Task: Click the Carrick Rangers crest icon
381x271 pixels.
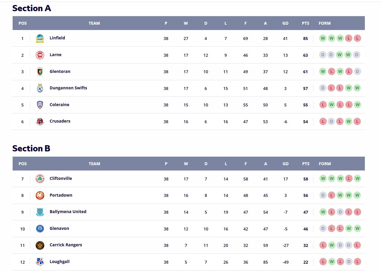Action: tap(40, 245)
